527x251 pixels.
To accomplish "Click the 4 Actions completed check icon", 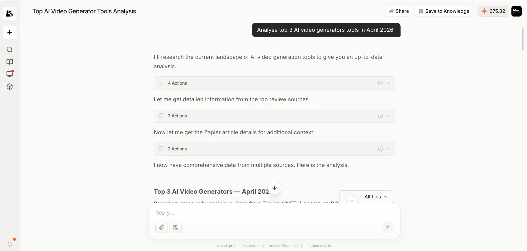I will point(380,83).
